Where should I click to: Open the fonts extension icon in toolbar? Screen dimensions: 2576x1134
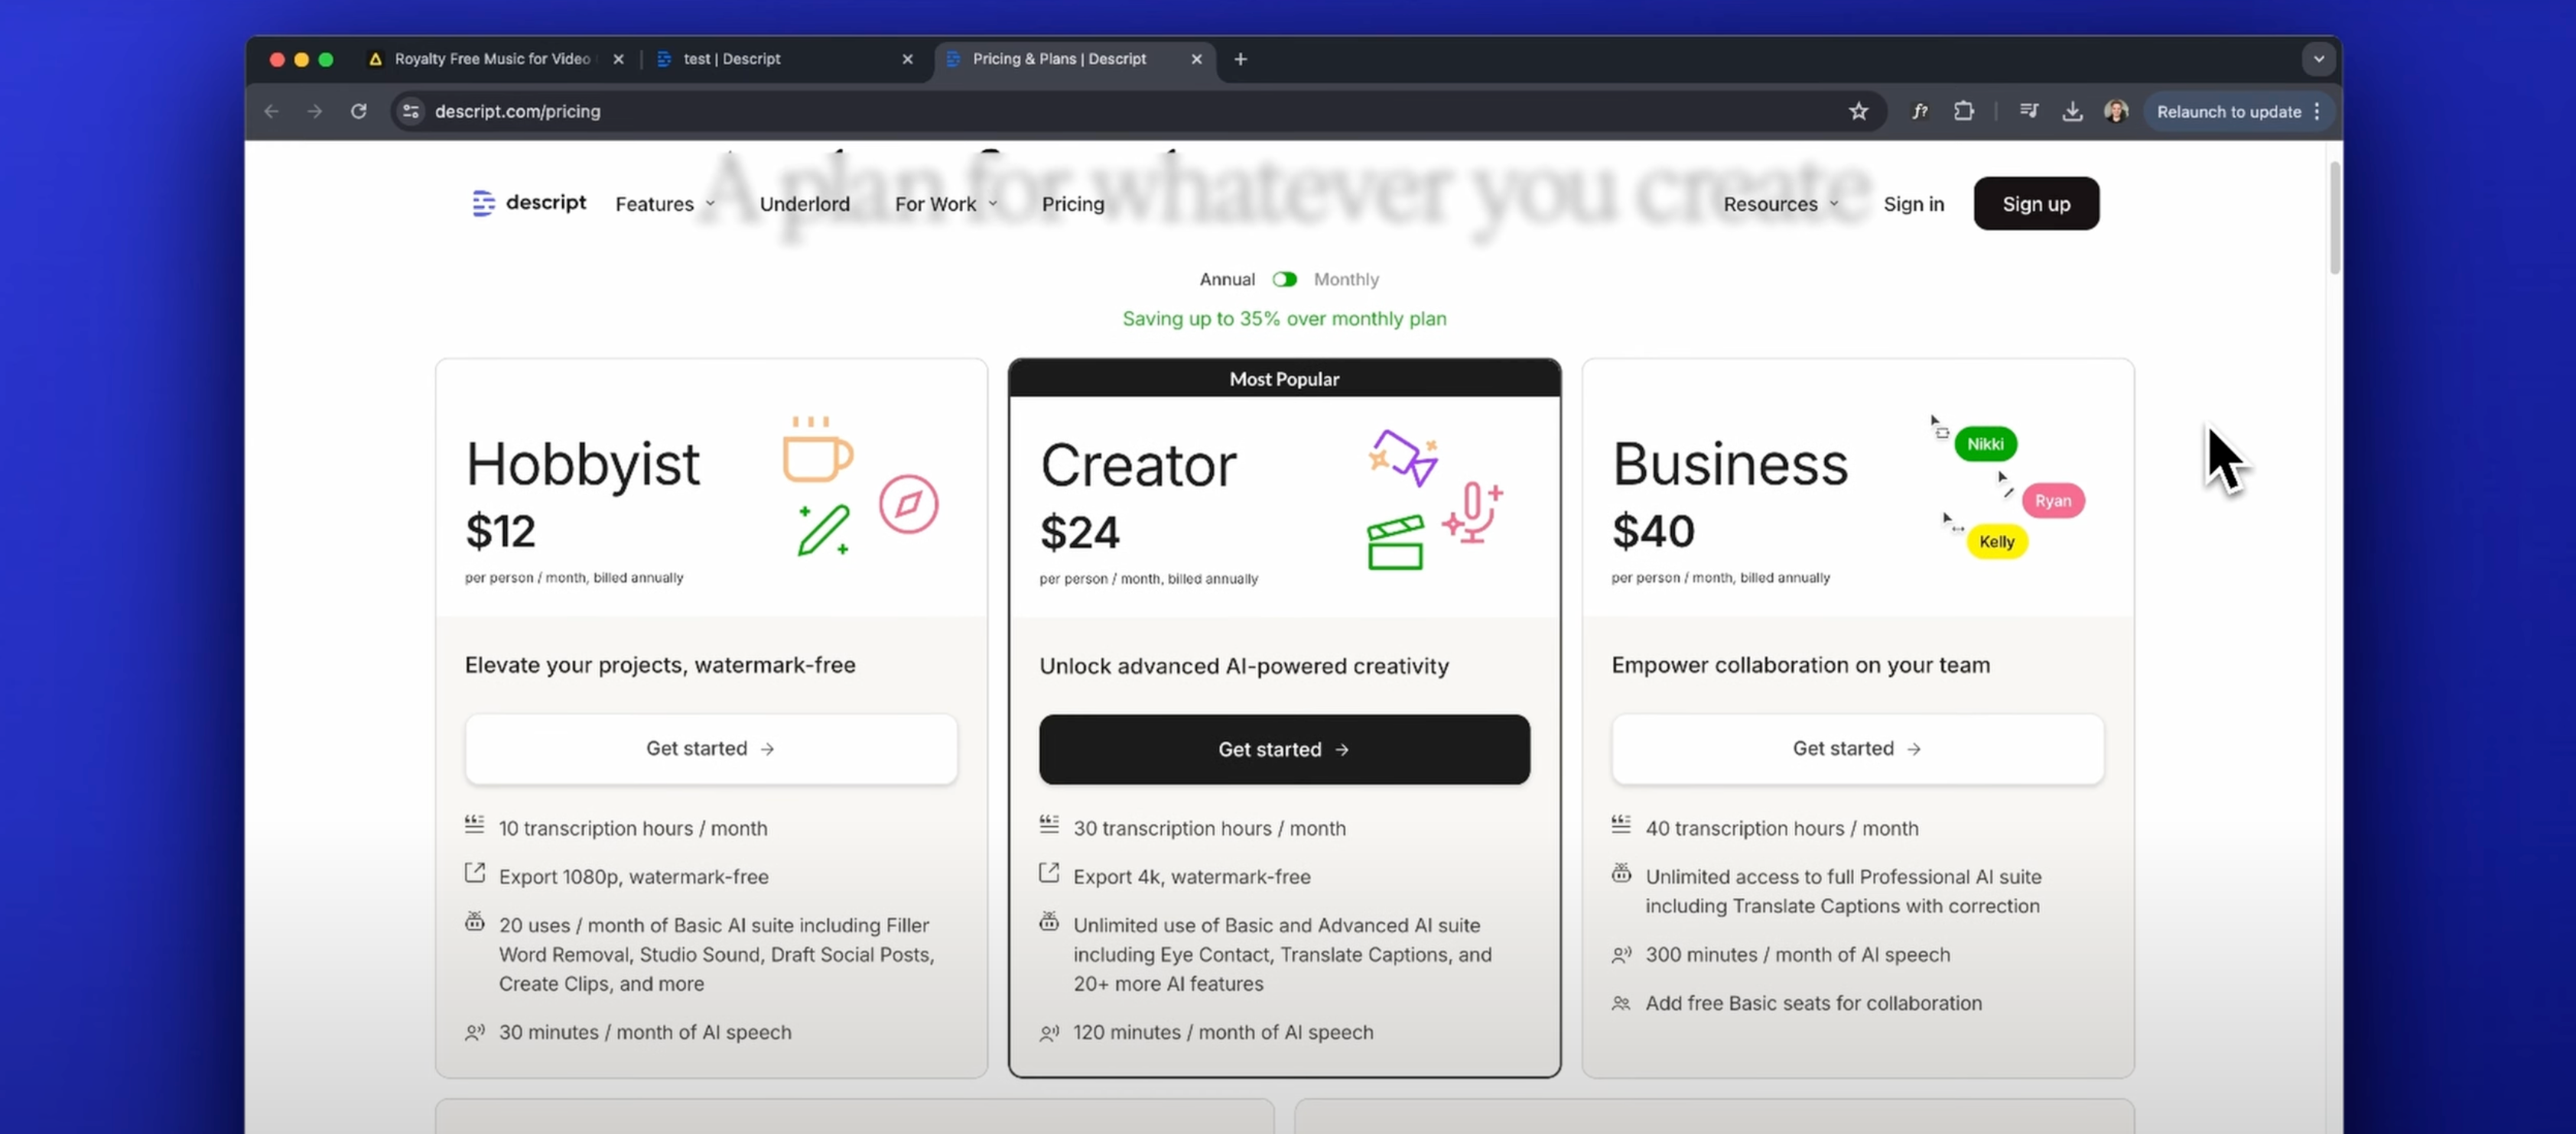pyautogui.click(x=1919, y=111)
